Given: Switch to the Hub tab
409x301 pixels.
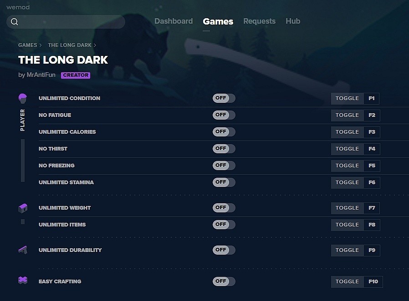Looking at the screenshot, I should (x=293, y=21).
